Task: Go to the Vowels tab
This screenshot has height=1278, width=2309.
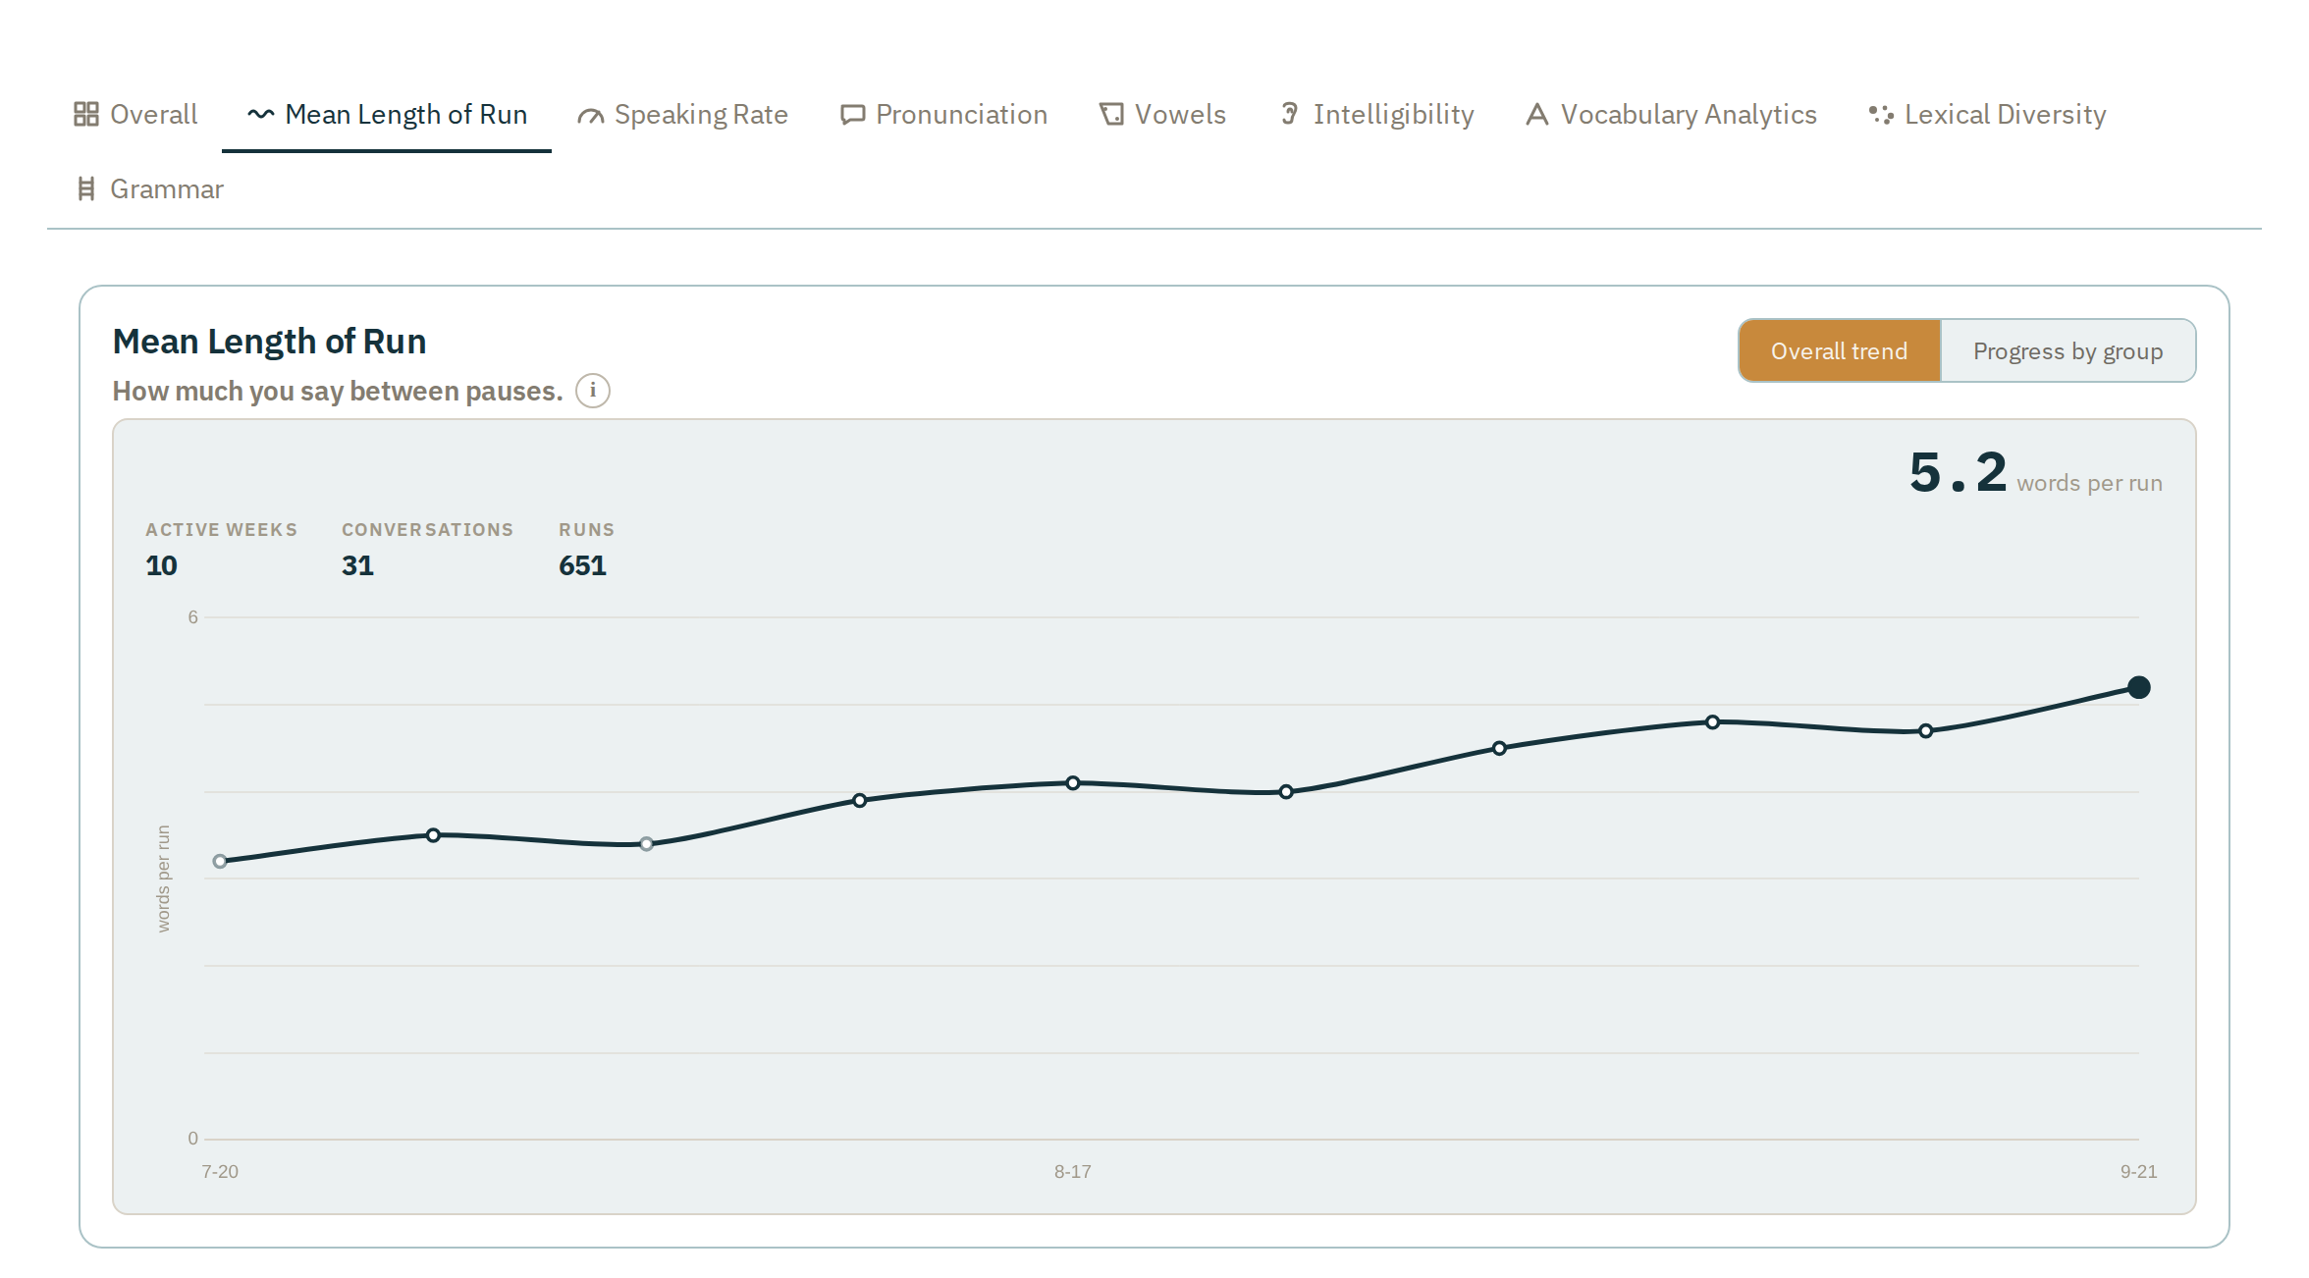Action: (1162, 115)
